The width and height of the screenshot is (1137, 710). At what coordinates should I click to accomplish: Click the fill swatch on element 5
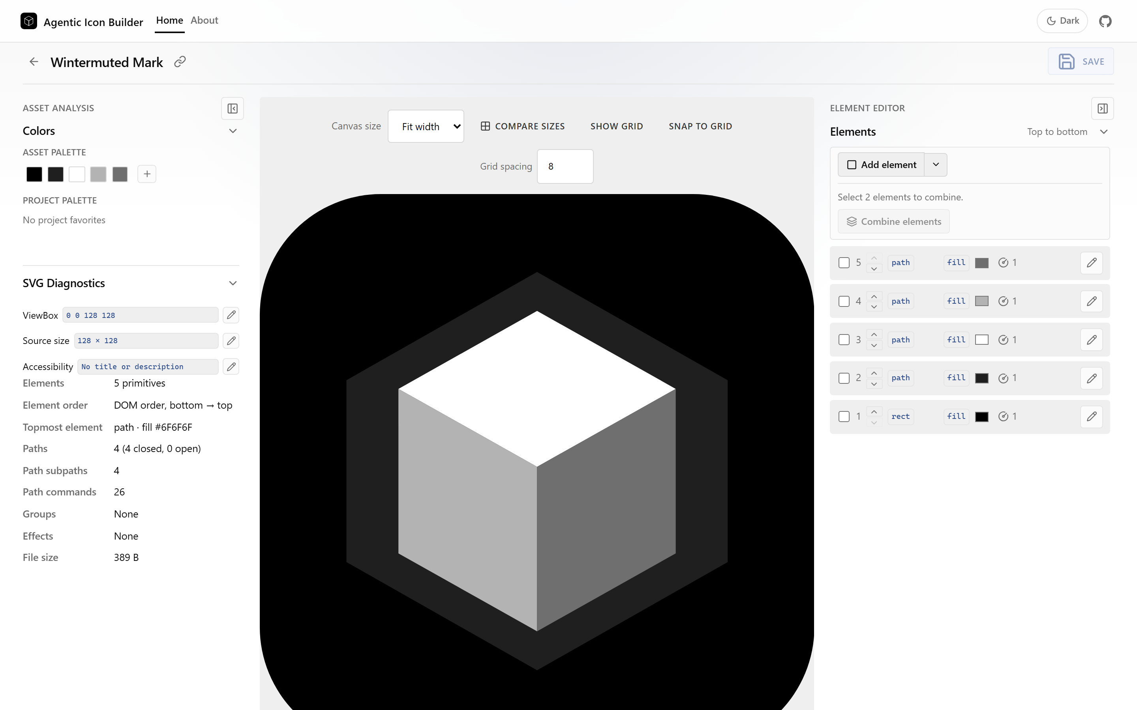tap(981, 262)
